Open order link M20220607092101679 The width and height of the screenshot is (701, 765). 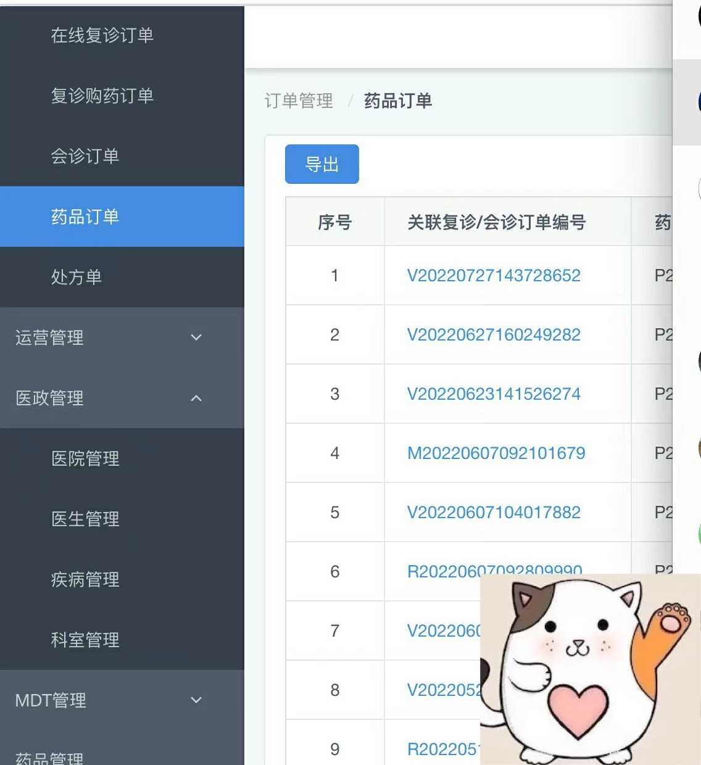[x=496, y=453]
